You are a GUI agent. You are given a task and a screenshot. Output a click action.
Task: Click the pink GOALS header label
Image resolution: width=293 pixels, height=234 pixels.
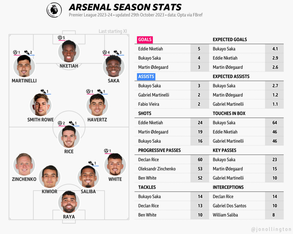pos(145,40)
